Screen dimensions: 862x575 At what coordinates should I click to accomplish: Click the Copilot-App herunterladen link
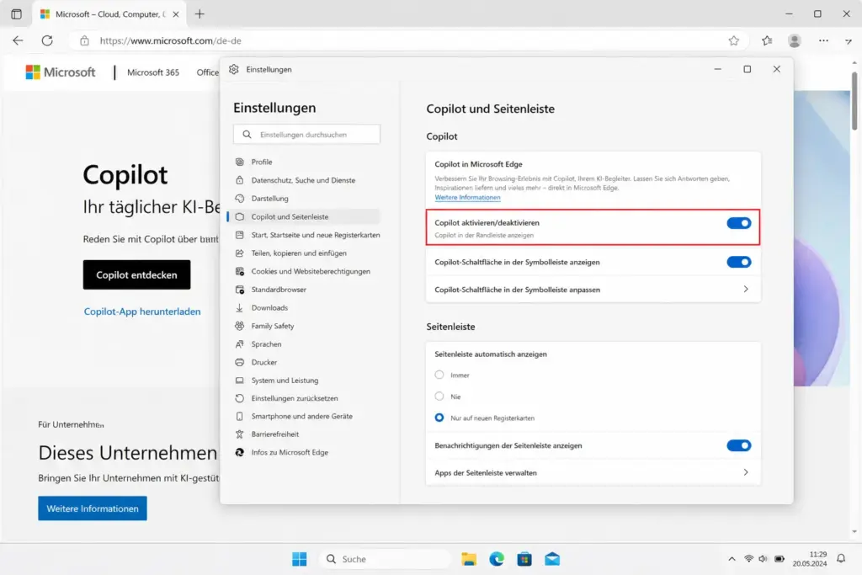141,311
